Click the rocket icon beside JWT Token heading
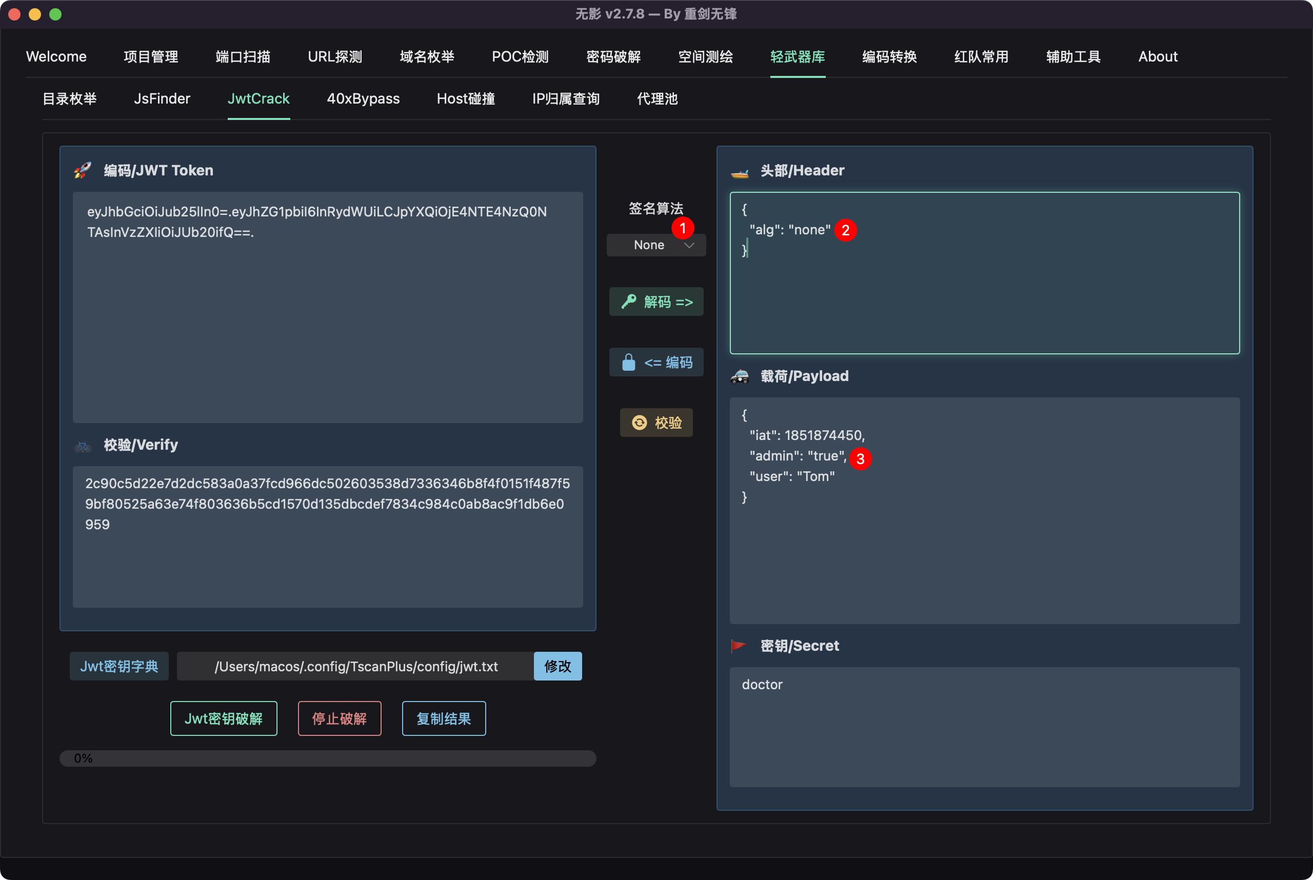Viewport: 1313px width, 880px height. point(83,170)
